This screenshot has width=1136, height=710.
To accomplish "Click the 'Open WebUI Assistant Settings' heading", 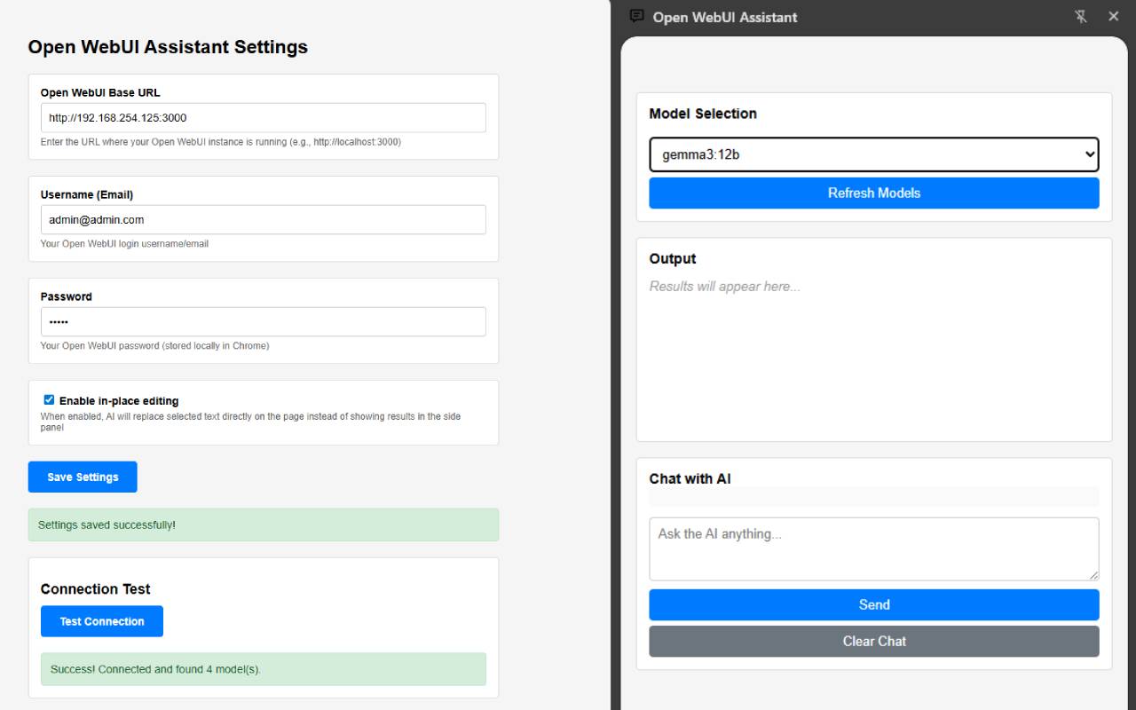I will pyautogui.click(x=168, y=47).
